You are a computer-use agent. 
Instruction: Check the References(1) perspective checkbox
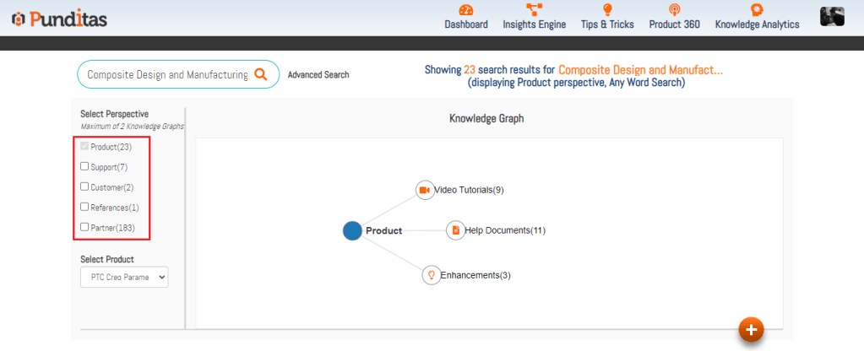[84, 207]
